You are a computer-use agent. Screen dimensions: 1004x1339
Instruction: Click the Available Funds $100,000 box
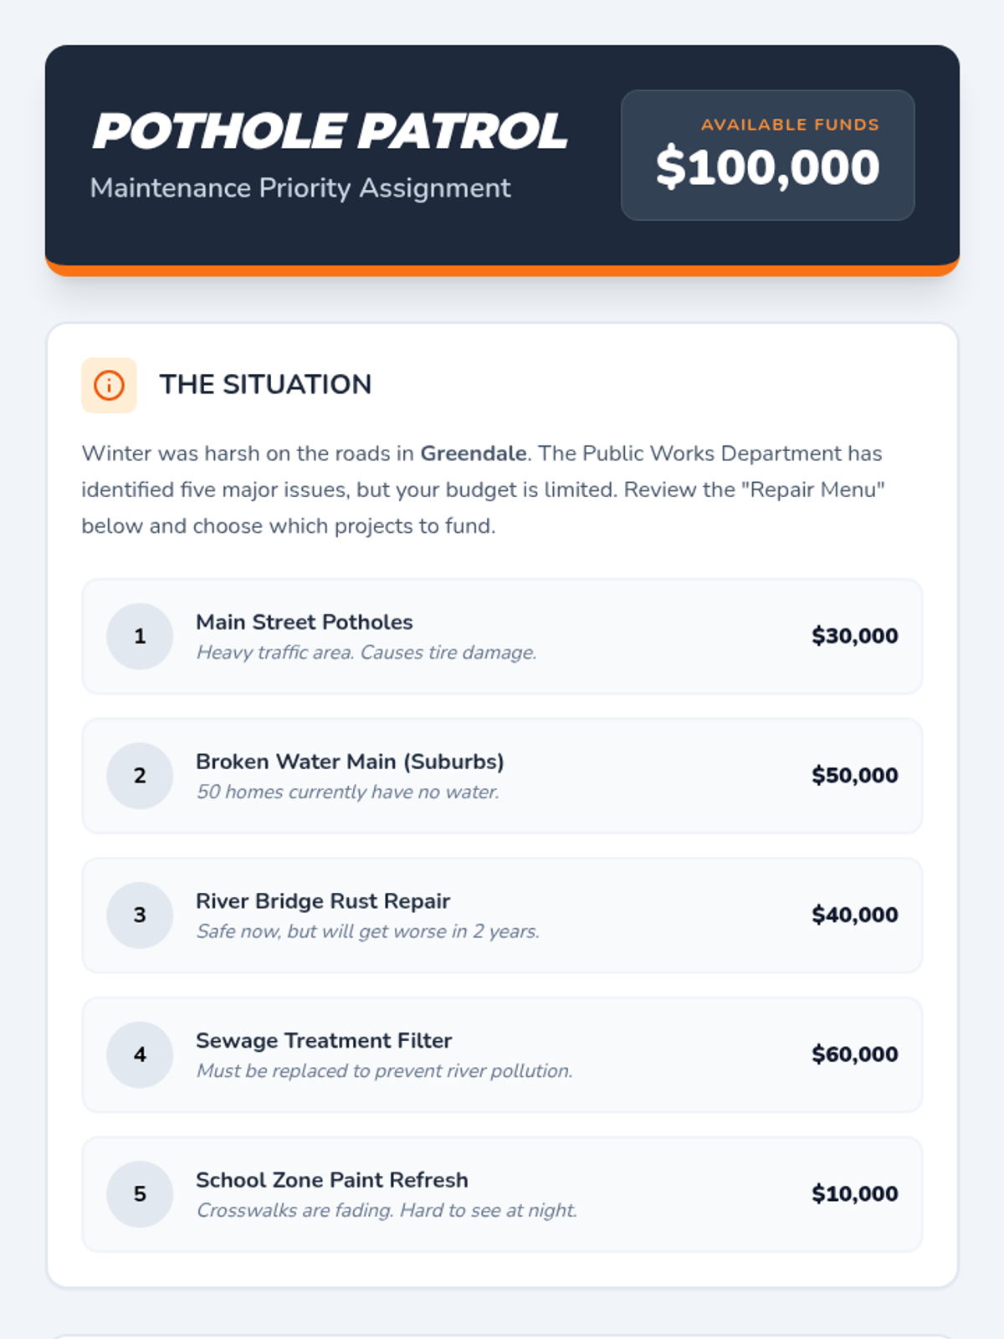coord(767,155)
